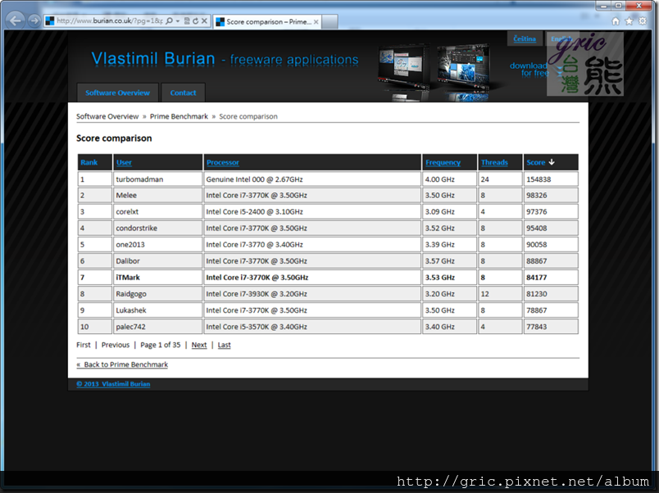
Task: Switch language to Čeština
Action: [x=525, y=38]
